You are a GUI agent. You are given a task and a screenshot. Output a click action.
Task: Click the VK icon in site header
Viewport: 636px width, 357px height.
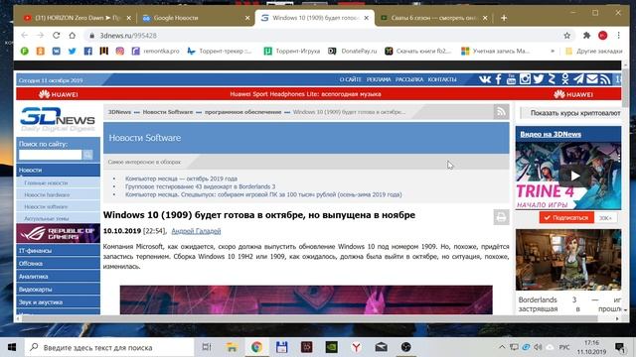[x=485, y=79]
